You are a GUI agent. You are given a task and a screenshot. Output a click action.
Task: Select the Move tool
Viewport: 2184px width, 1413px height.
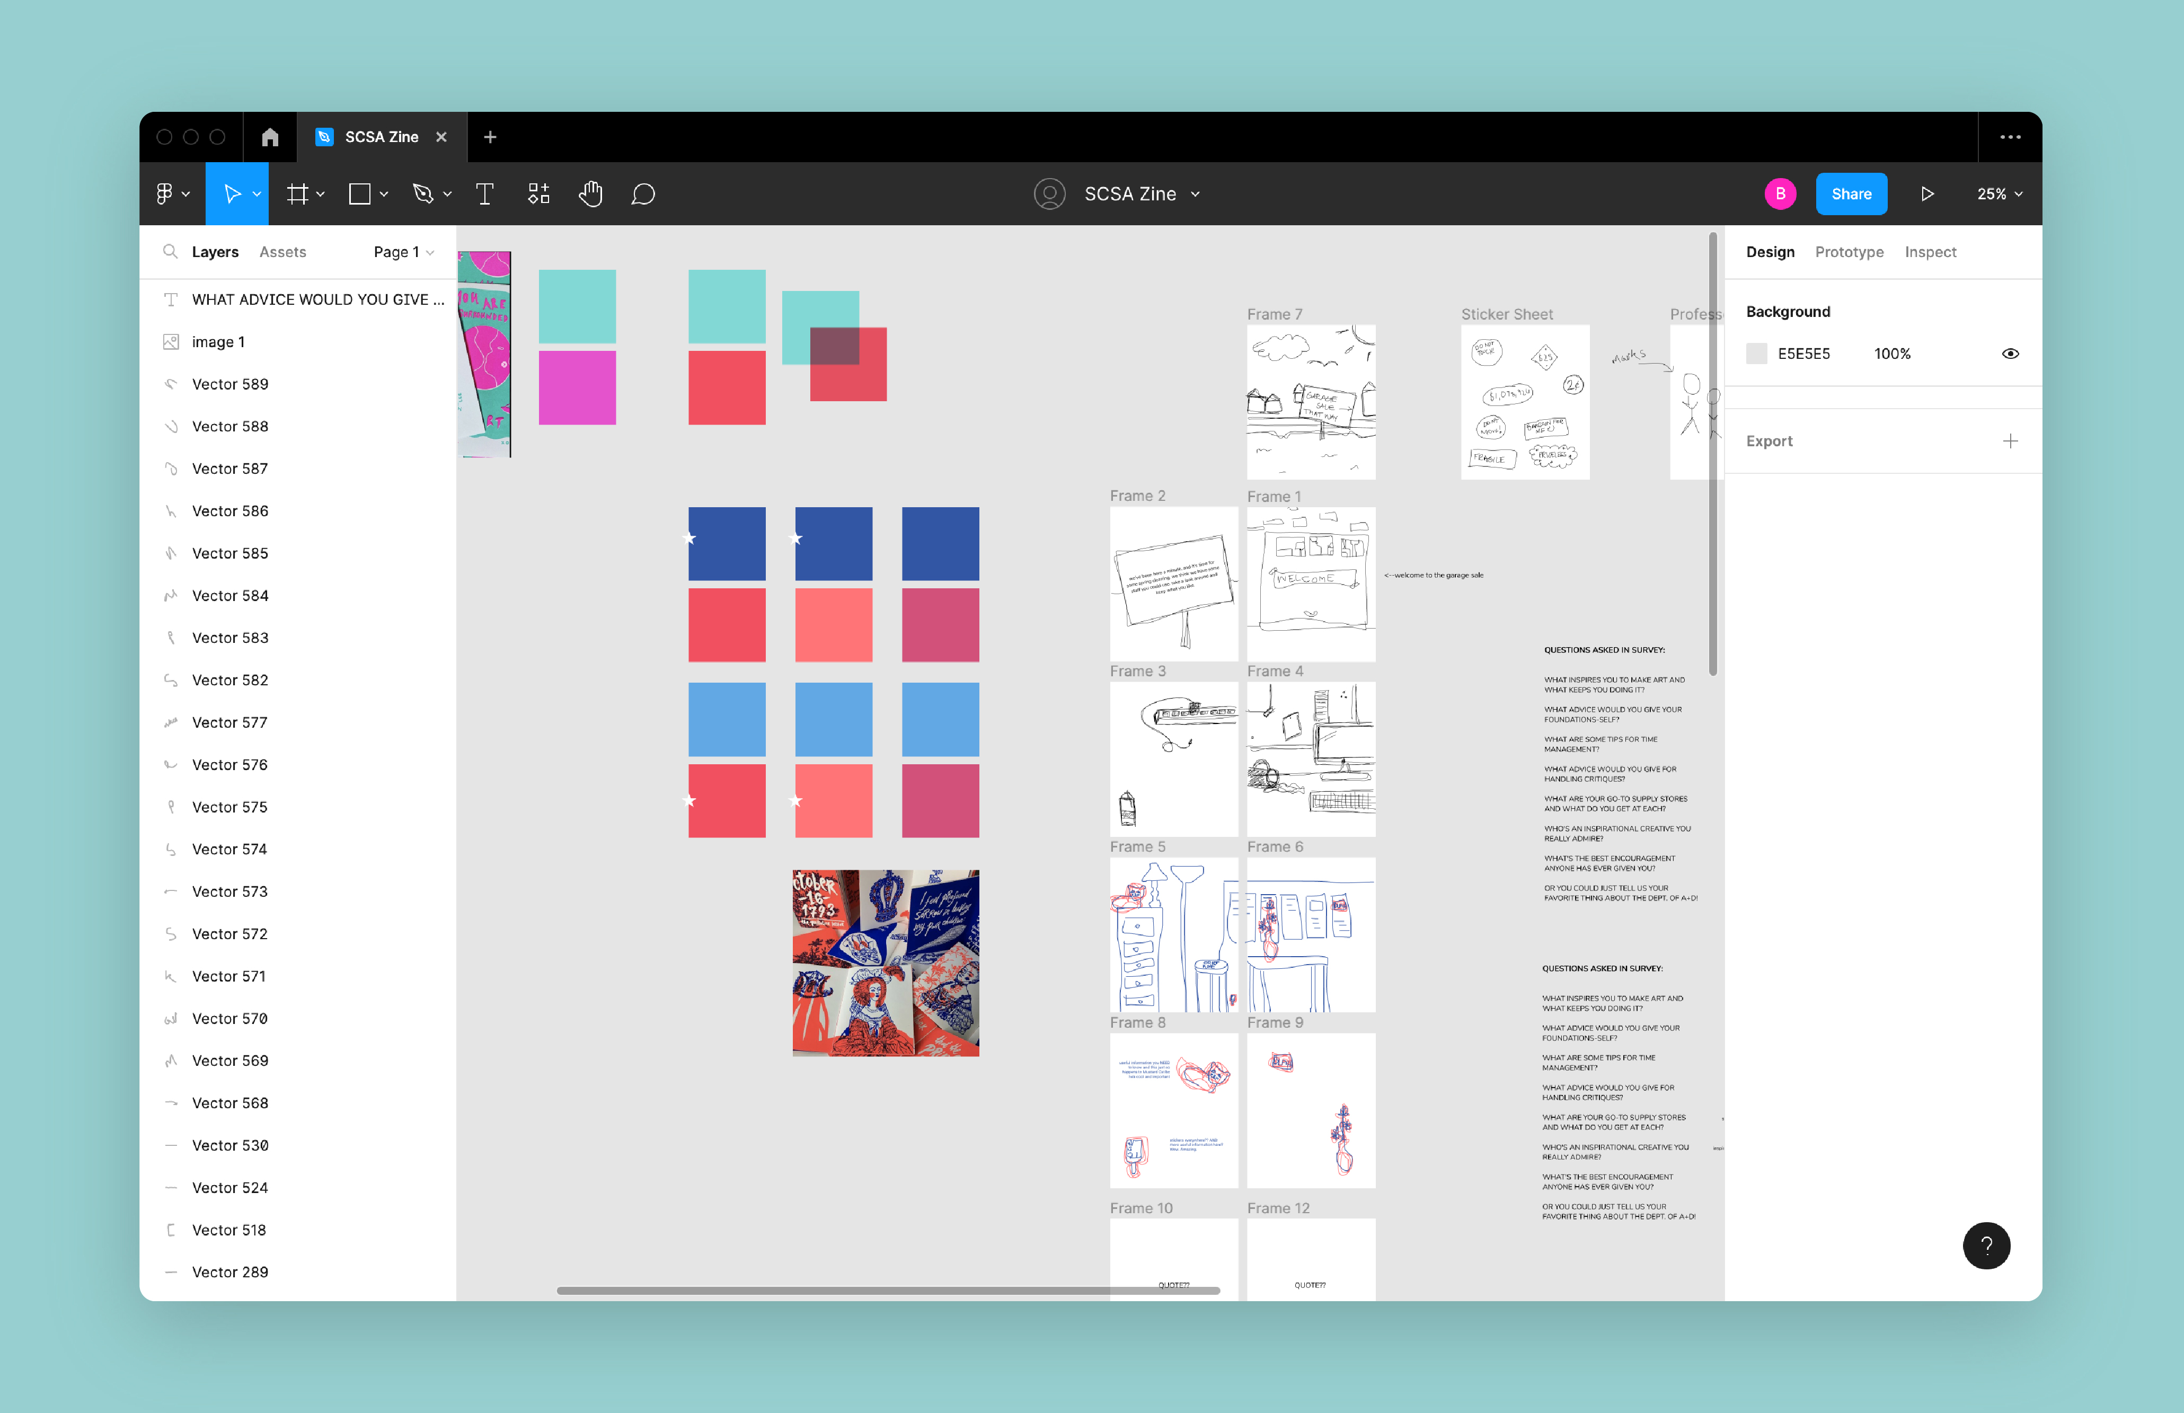232,193
